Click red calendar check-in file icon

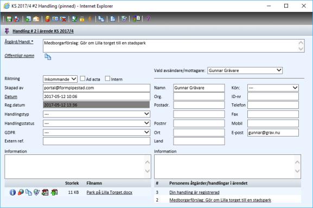click(45, 192)
